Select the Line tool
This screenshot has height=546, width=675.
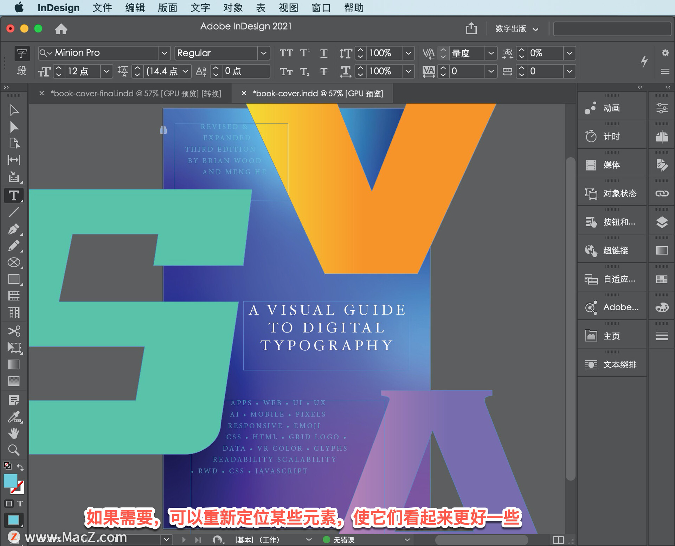14,212
